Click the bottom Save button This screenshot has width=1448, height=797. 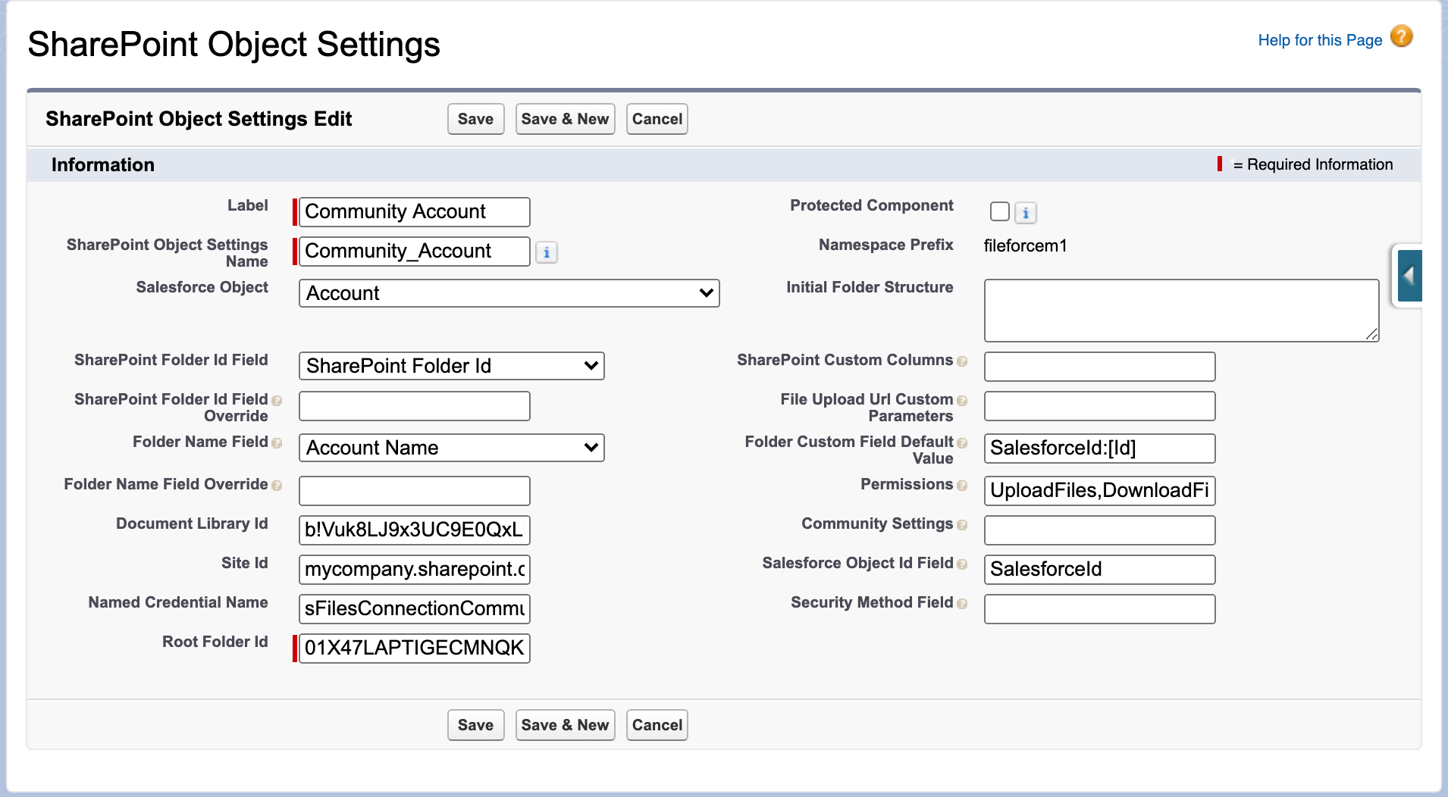[x=475, y=725]
